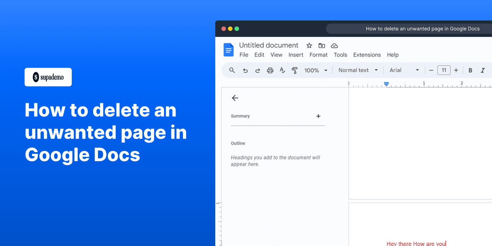The image size is (492, 246).
Task: Collapse the document outline panel
Action: pyautogui.click(x=235, y=98)
